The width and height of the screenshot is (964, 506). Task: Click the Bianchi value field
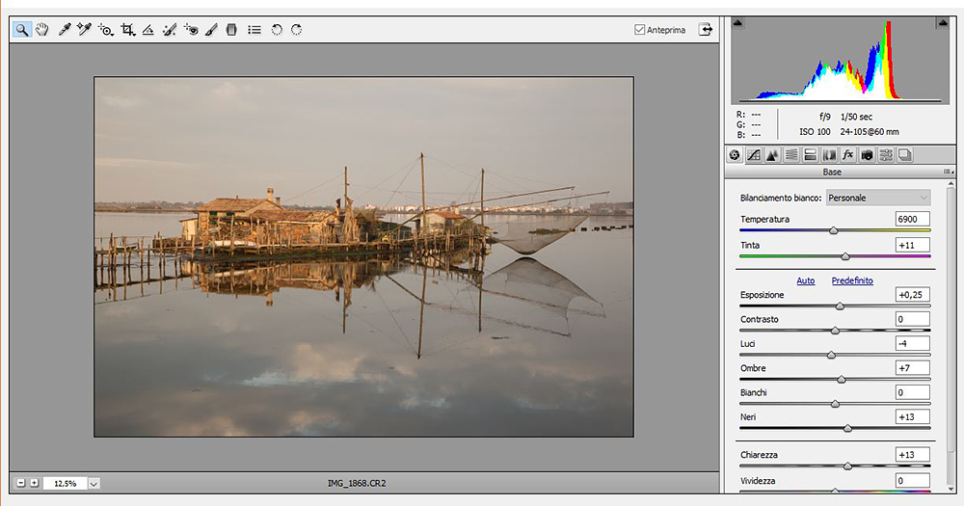pyautogui.click(x=912, y=392)
